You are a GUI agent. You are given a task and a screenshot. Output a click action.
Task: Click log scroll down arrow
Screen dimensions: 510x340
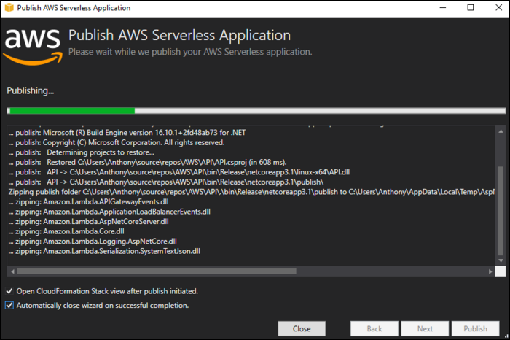501,260
